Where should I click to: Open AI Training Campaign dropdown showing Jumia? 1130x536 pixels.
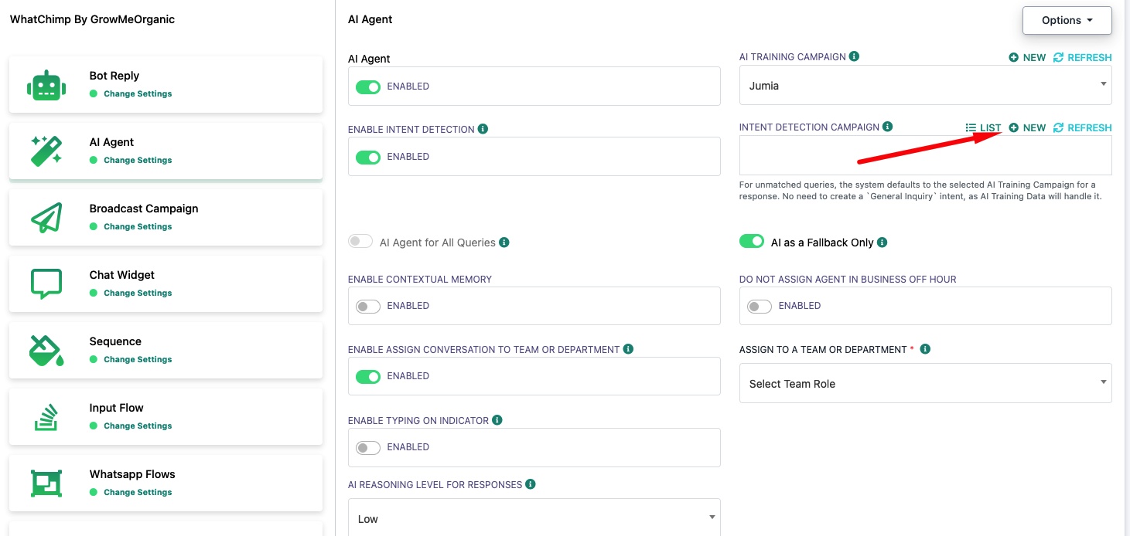[x=925, y=85]
